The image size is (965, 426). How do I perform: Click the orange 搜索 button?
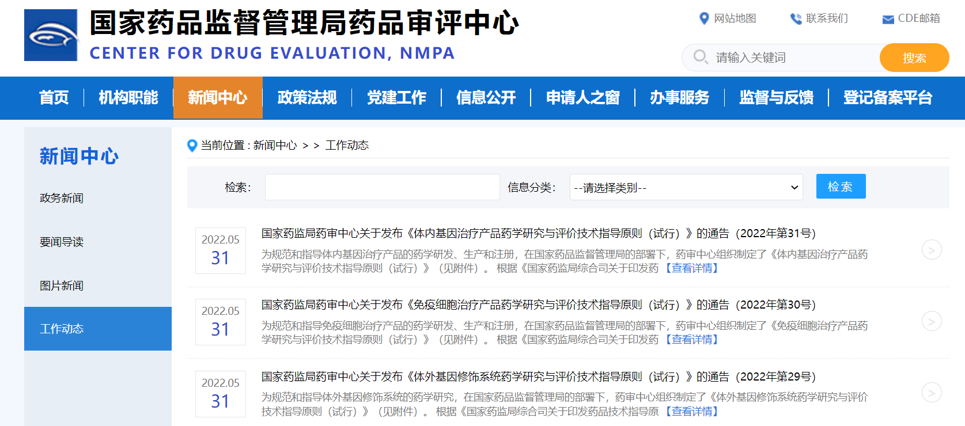coord(914,58)
